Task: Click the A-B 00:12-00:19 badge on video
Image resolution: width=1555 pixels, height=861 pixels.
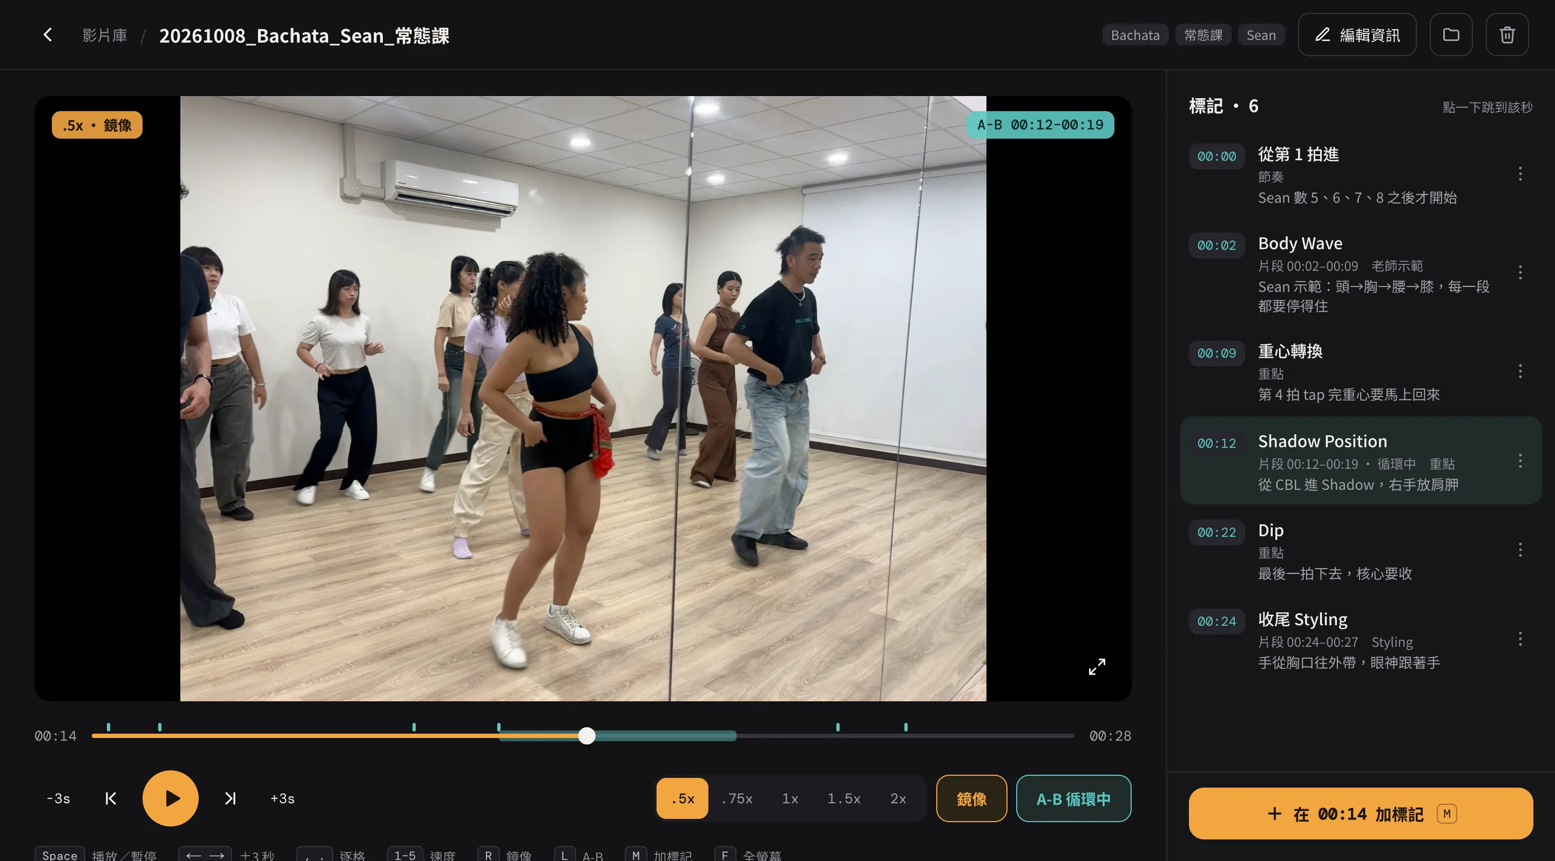Action: pyautogui.click(x=1040, y=124)
